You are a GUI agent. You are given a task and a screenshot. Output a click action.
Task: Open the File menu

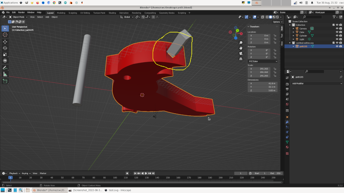pyautogui.click(x=8, y=12)
